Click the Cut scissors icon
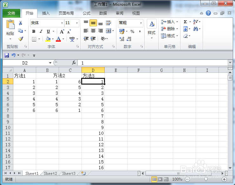Image resolution: width=235 pixels, height=185 pixels. (x=21, y=23)
